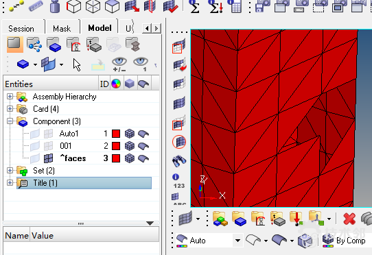
Task: Click the Materials folder icon in bottom toolbar
Action: tap(258, 218)
